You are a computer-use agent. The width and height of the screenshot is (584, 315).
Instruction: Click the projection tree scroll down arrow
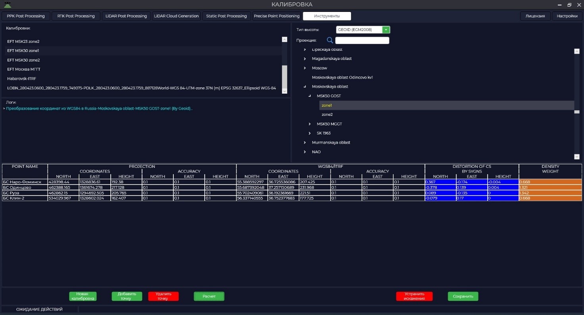[x=577, y=157]
